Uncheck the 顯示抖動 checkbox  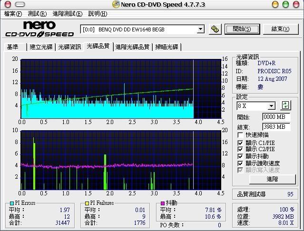[x=240, y=156]
